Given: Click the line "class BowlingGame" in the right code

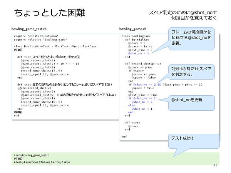Looking at the screenshot, I should (x=136, y=36).
